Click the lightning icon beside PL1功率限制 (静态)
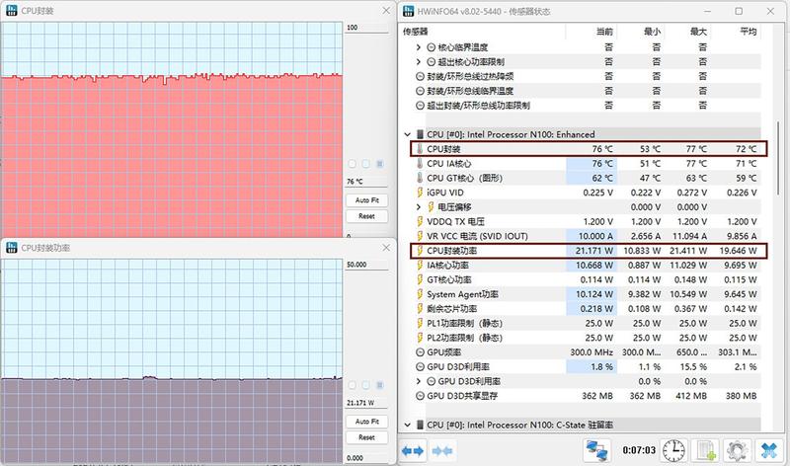Image resolution: width=790 pixels, height=466 pixels. [420, 324]
